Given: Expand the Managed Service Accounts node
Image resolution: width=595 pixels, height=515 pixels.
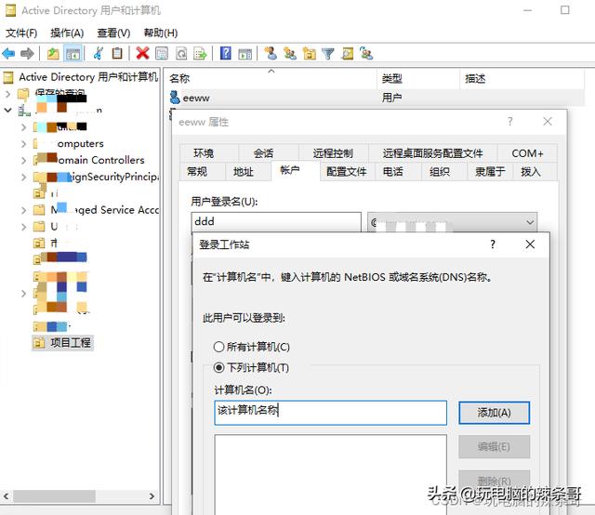Looking at the screenshot, I should pos(23,210).
